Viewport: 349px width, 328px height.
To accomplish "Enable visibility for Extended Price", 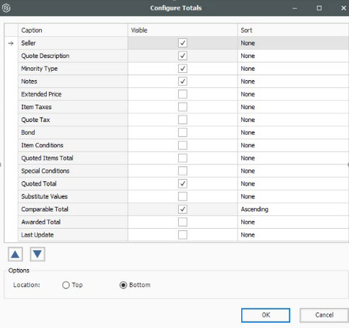I will click(182, 94).
